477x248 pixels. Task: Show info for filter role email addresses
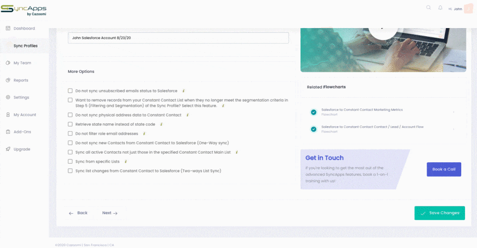pyautogui.click(x=144, y=134)
